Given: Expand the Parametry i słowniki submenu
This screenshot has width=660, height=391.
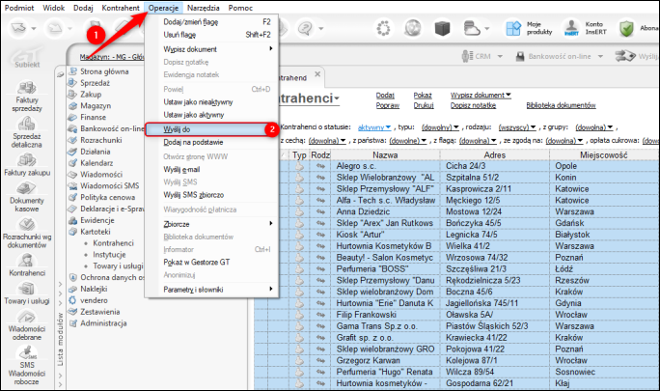Looking at the screenshot, I should tap(211, 289).
